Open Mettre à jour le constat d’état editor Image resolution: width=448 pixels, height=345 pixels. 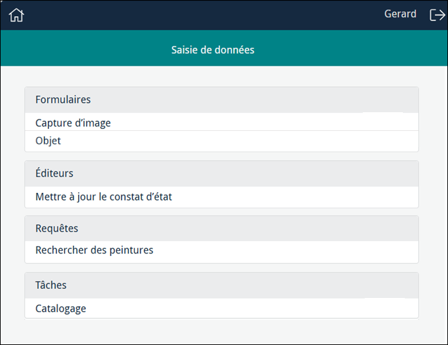tap(221, 197)
